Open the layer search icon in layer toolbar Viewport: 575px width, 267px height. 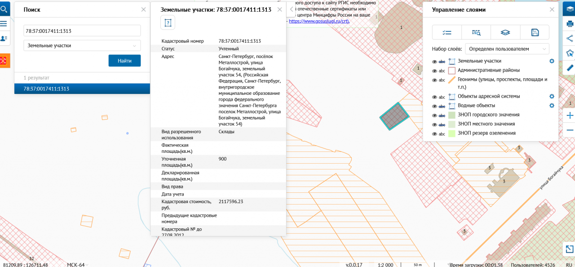(x=476, y=32)
